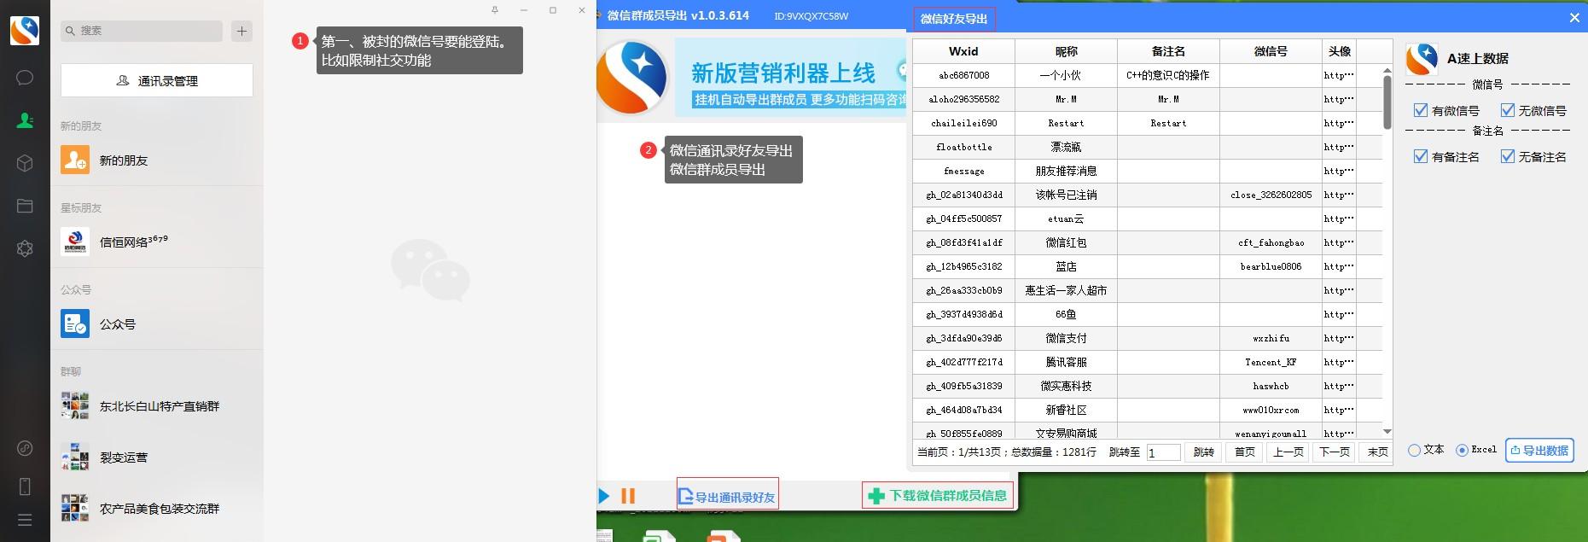Click nickname cell 微信红包
Image resolution: width=1588 pixels, height=542 pixels.
(1066, 242)
